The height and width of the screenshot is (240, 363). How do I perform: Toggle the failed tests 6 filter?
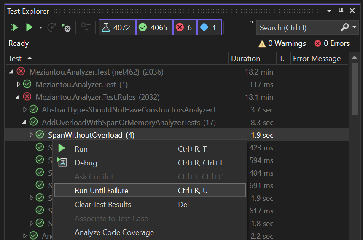[x=185, y=28]
